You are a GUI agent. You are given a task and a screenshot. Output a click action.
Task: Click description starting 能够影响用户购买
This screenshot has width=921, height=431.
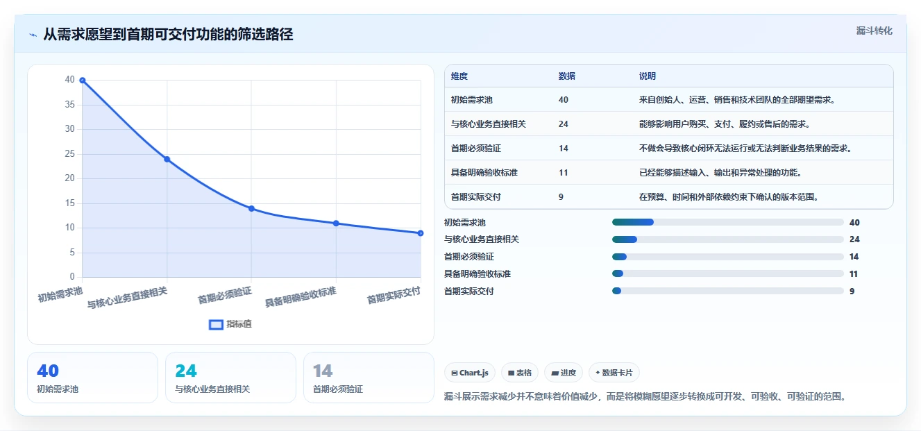coord(725,124)
